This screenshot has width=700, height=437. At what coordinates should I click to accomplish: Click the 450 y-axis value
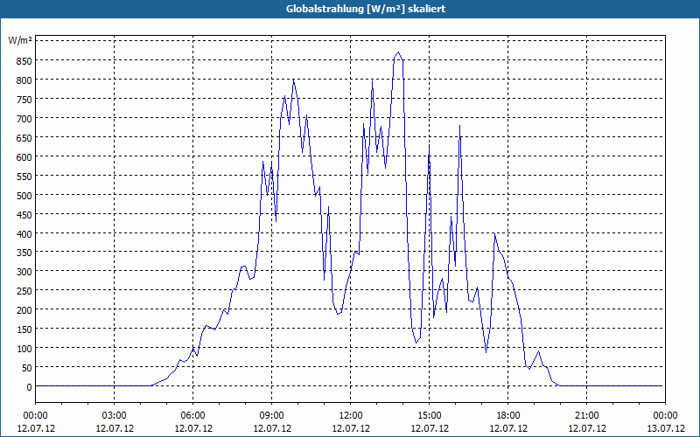(x=24, y=214)
